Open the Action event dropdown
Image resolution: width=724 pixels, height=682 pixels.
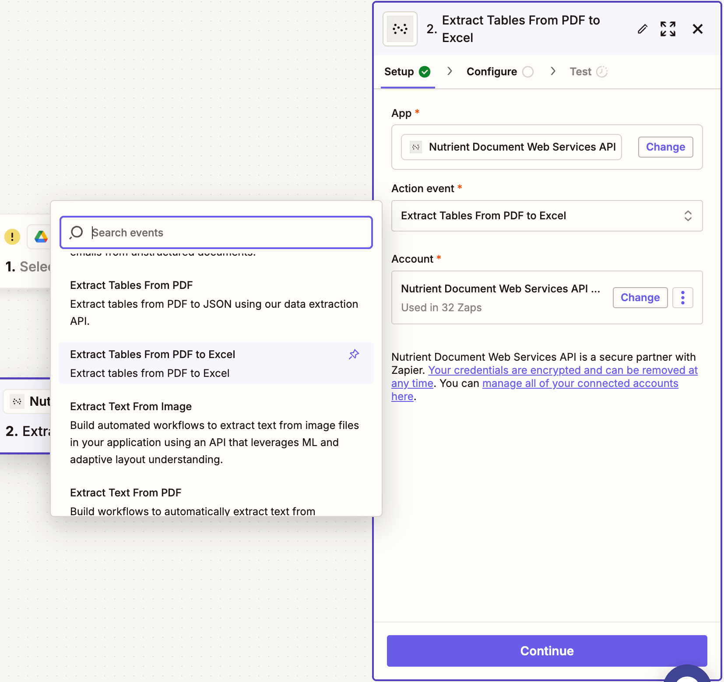547,216
